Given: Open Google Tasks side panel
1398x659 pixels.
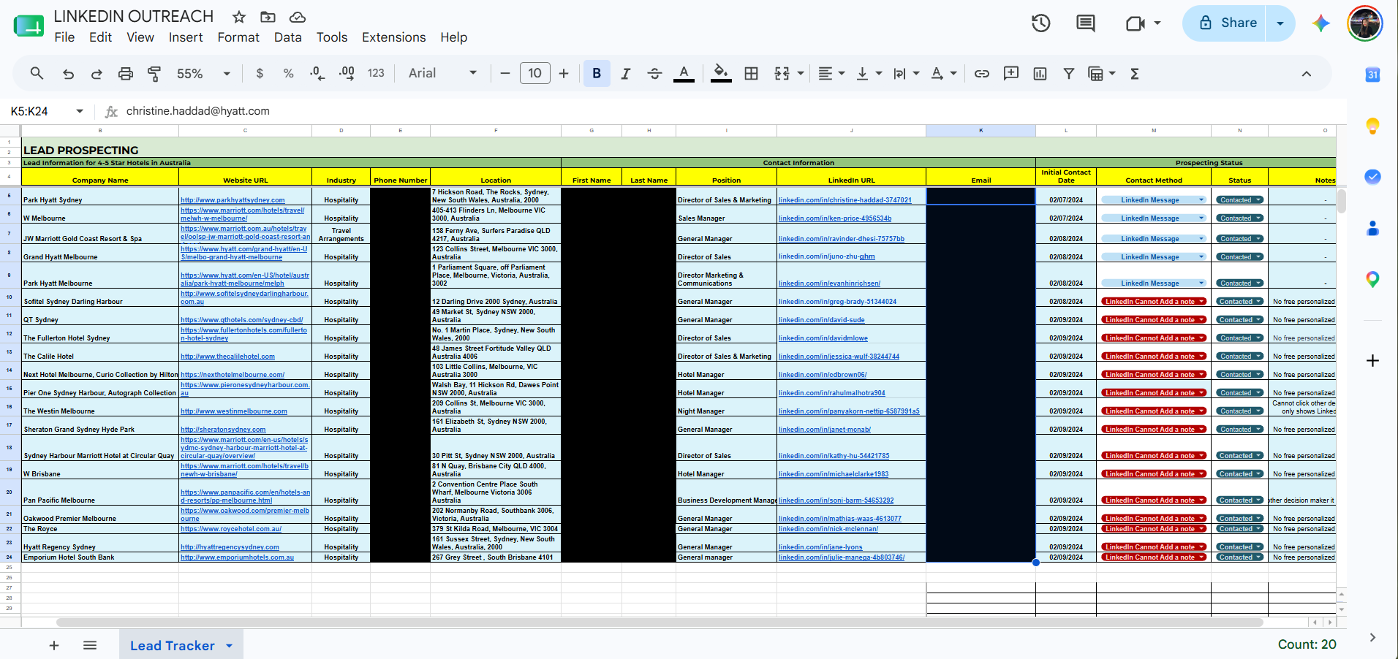Looking at the screenshot, I should [1372, 177].
